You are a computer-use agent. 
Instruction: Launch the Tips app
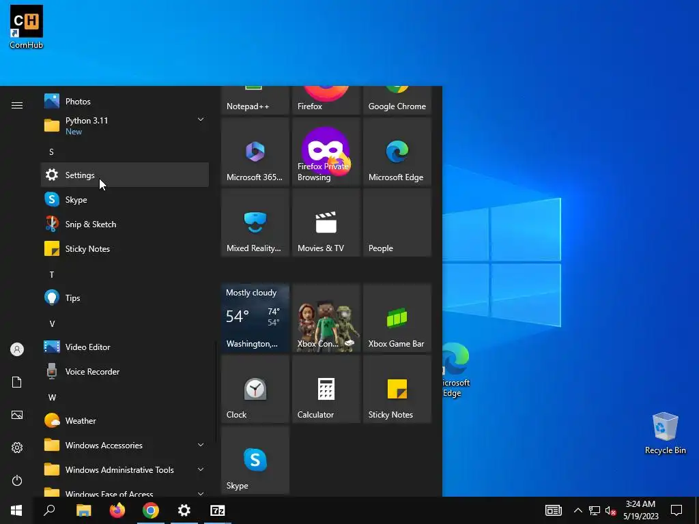coord(125,297)
